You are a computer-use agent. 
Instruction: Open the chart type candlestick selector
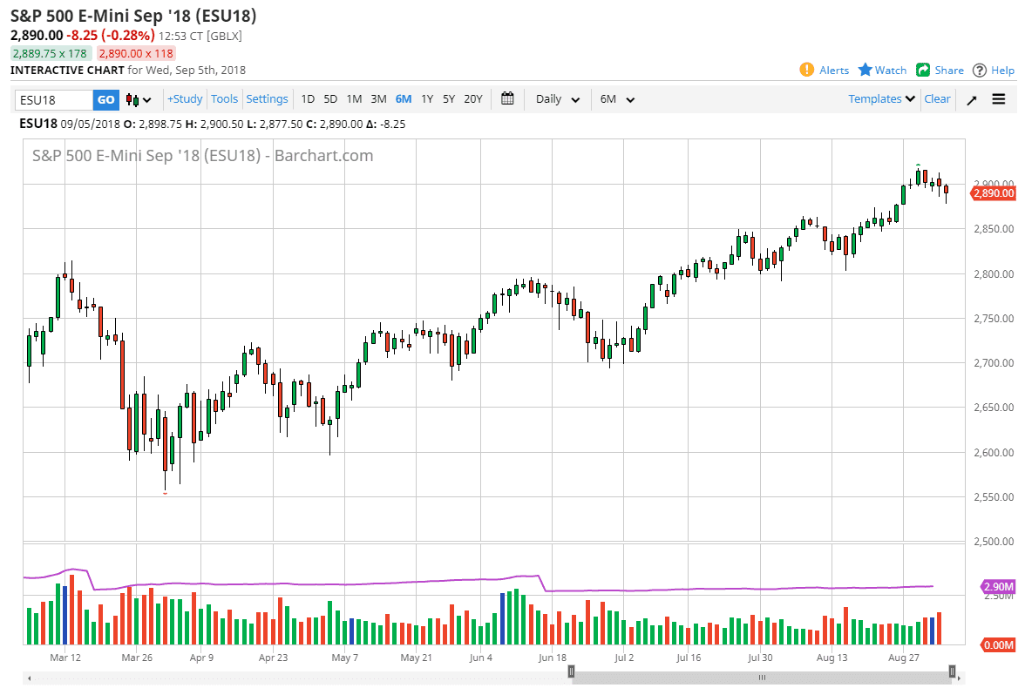point(139,99)
